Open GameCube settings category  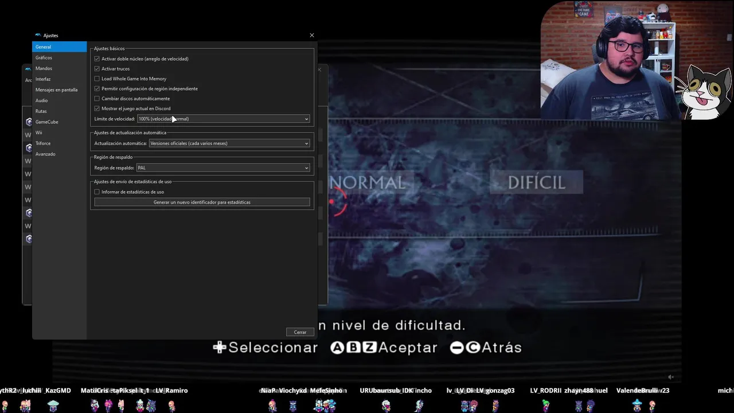(x=59, y=122)
